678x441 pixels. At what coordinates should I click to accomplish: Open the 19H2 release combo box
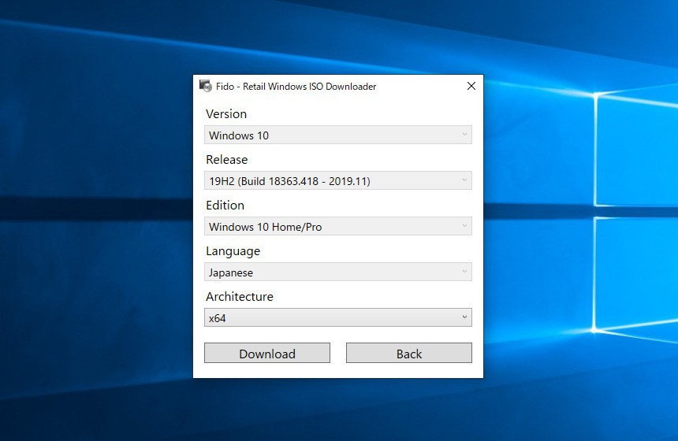[331, 181]
